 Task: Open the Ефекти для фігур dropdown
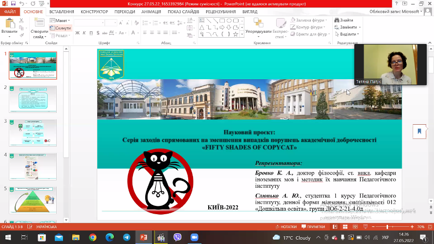(x=310, y=34)
